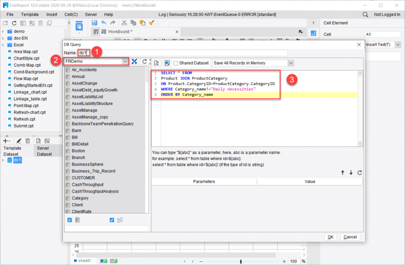Expand the doc-EN folder
405x265 pixels.
(x=3, y=38)
